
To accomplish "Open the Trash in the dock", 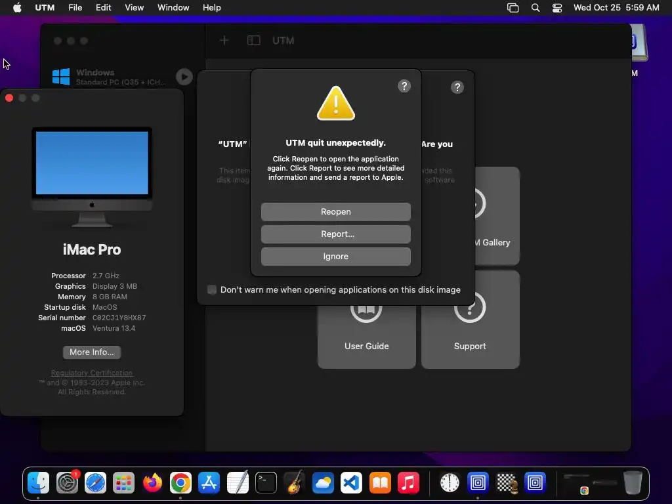I will (x=633, y=483).
